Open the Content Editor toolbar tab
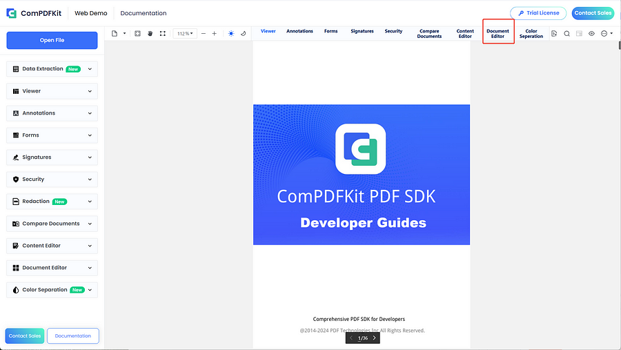Image resolution: width=621 pixels, height=350 pixels. click(465, 34)
